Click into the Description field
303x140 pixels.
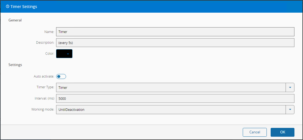point(175,43)
